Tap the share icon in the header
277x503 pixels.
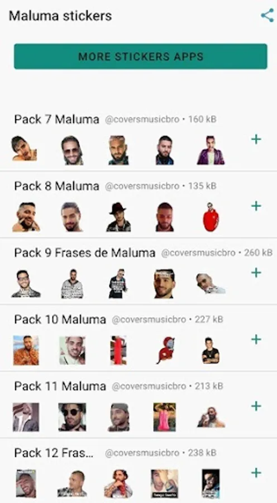267,16
